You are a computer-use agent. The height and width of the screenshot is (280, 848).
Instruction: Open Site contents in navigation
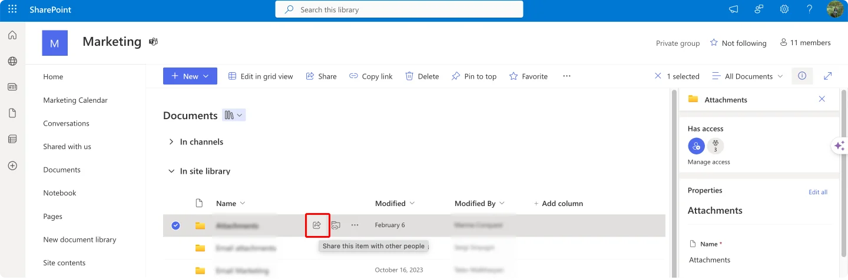point(64,263)
